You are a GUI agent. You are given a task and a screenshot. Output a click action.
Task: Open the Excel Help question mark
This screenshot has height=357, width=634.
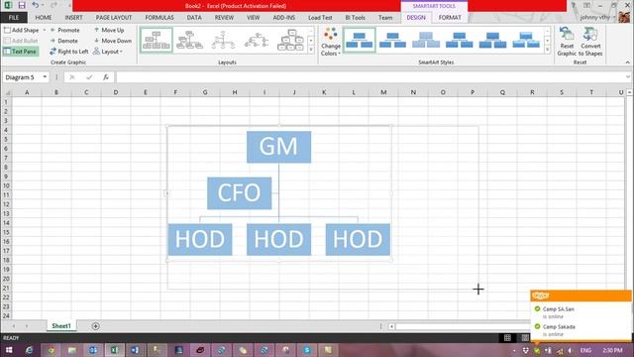pos(573,5)
